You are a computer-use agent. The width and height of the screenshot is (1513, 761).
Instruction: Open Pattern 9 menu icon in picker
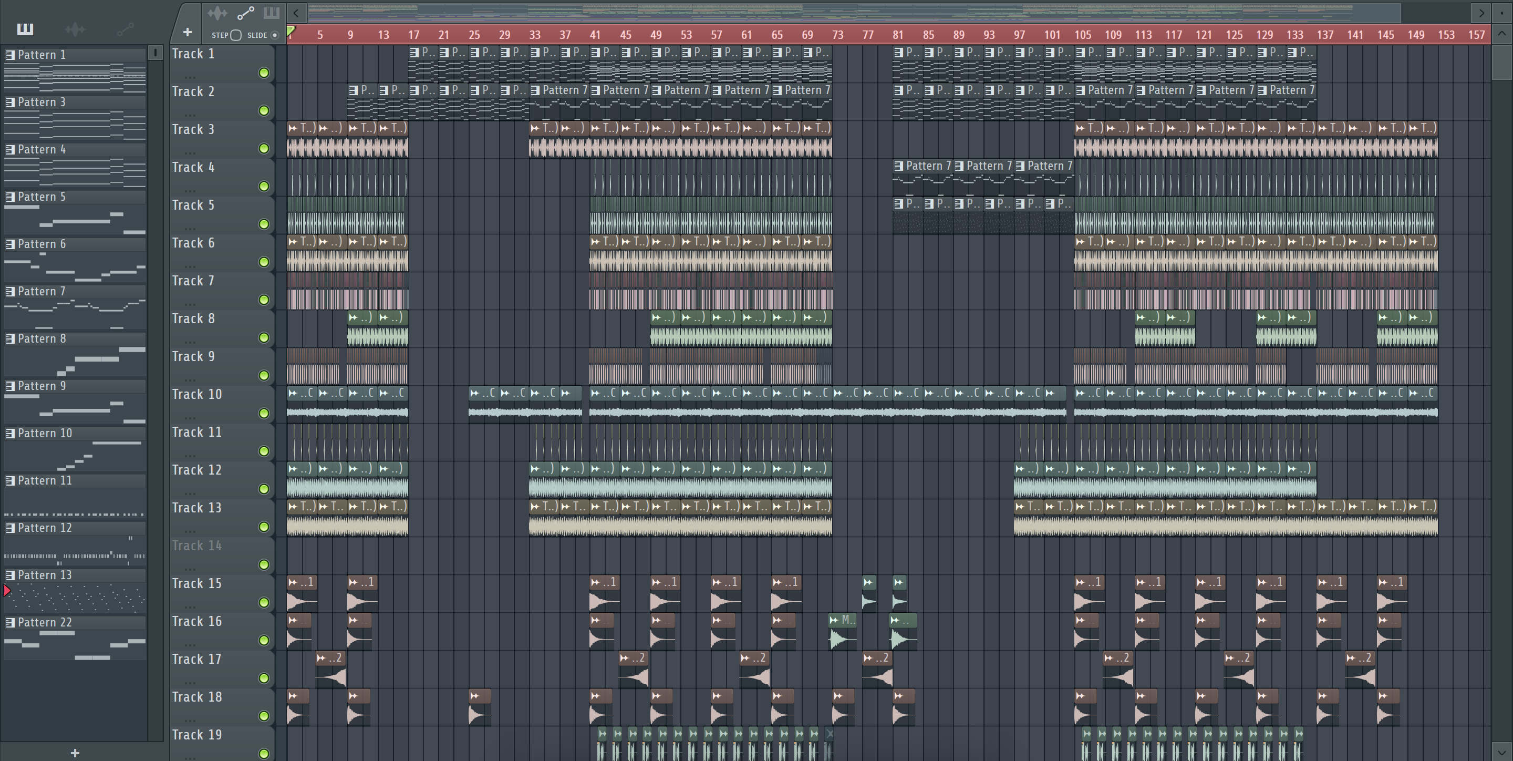tap(10, 386)
